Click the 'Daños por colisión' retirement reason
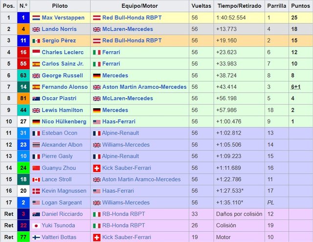The image size is (313, 242). click(239, 214)
